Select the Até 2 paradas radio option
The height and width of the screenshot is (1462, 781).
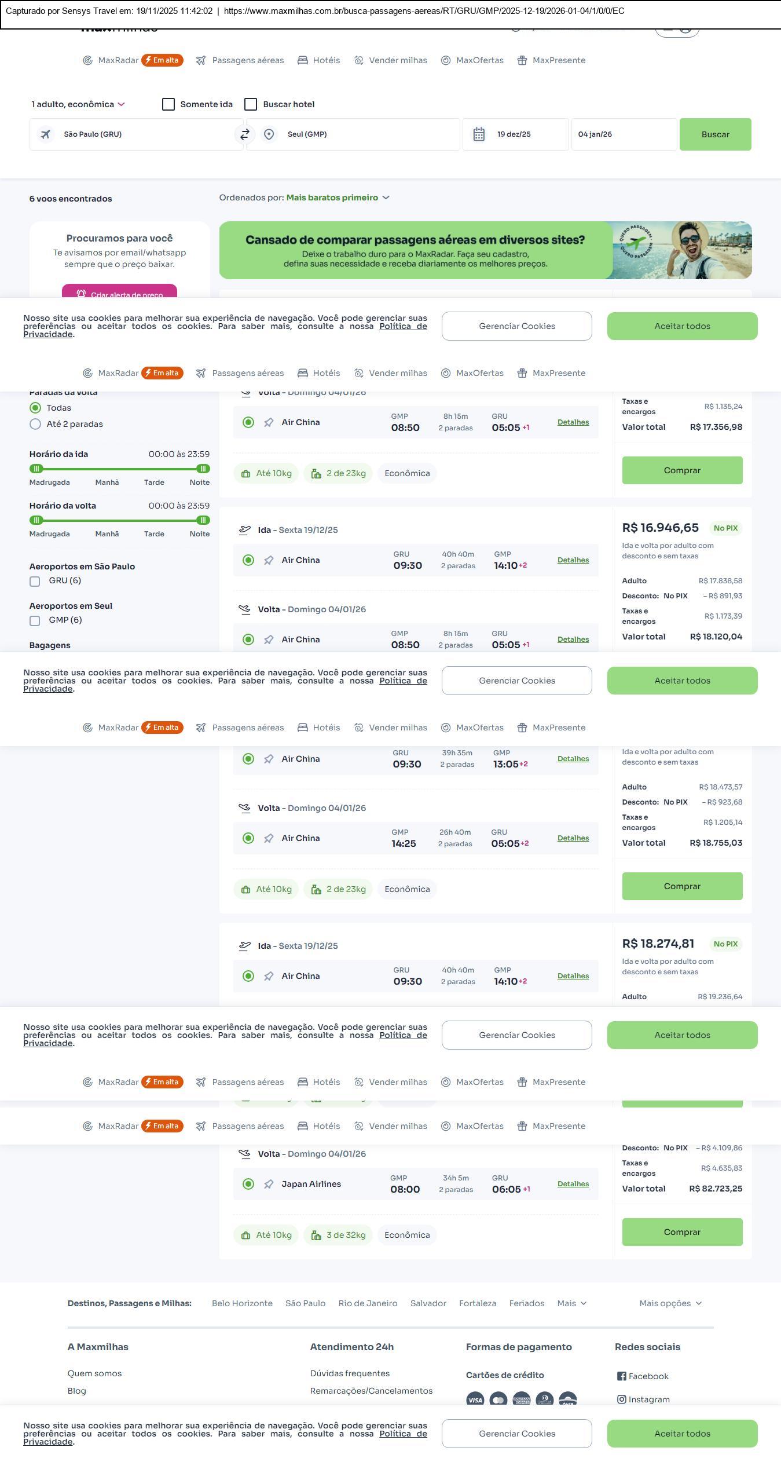pos(35,424)
